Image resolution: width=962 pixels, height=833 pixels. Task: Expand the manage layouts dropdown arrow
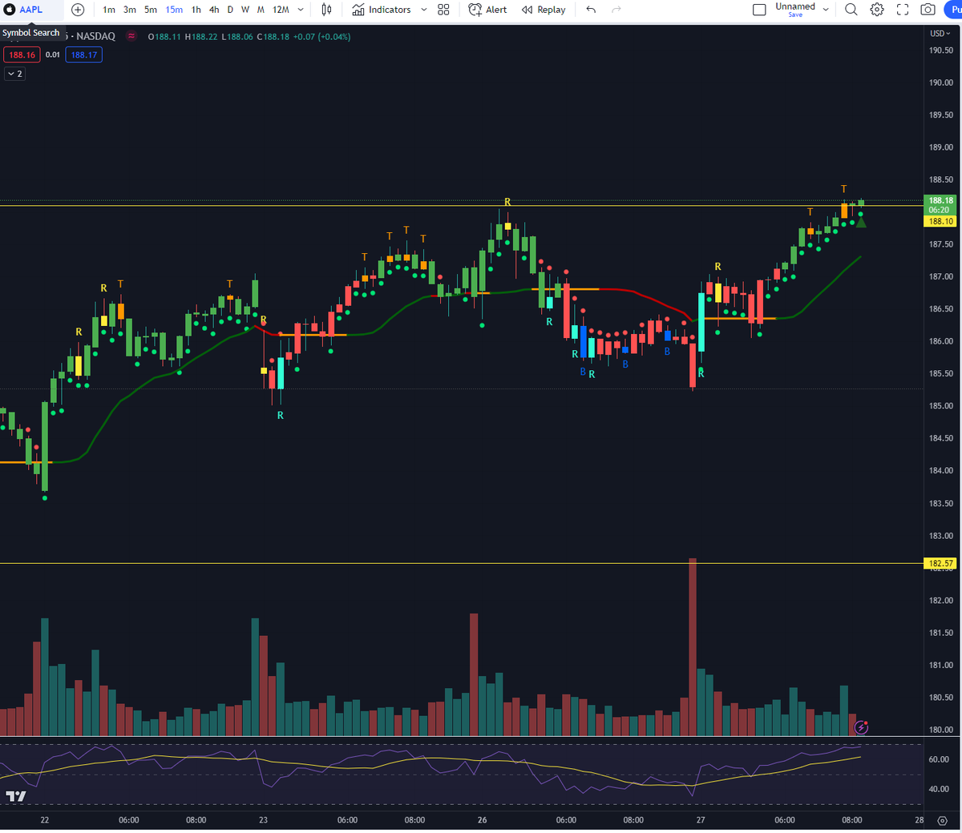826,10
